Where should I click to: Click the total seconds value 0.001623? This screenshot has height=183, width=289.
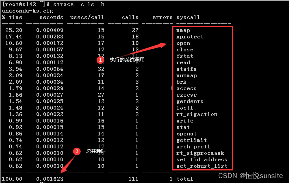tap(50, 179)
